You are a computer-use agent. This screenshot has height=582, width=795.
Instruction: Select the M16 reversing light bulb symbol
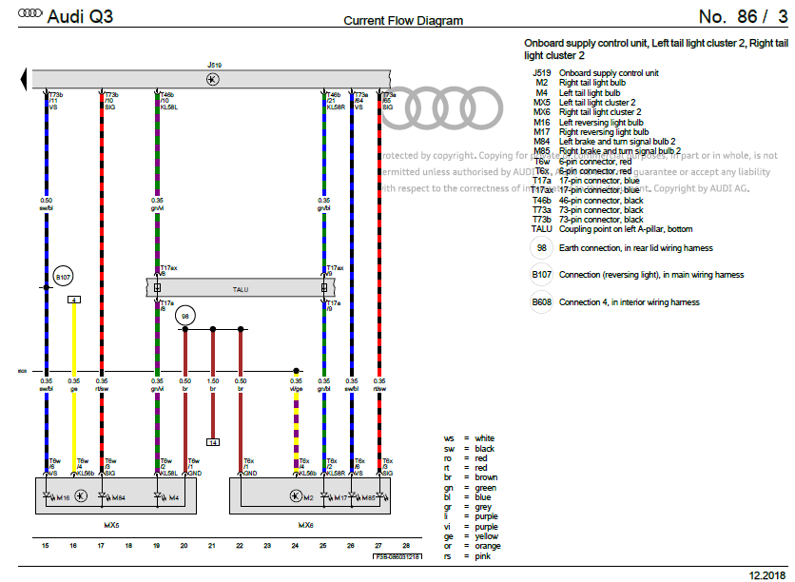coord(49,495)
